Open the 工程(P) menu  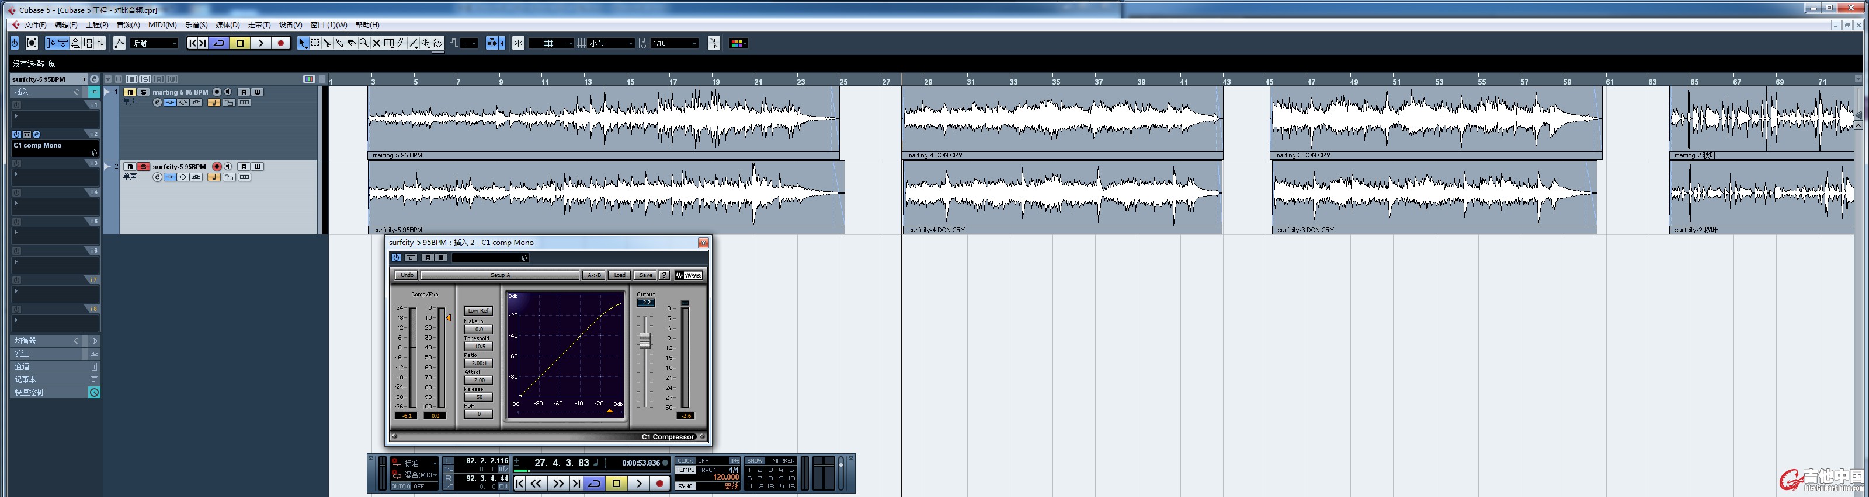97,24
